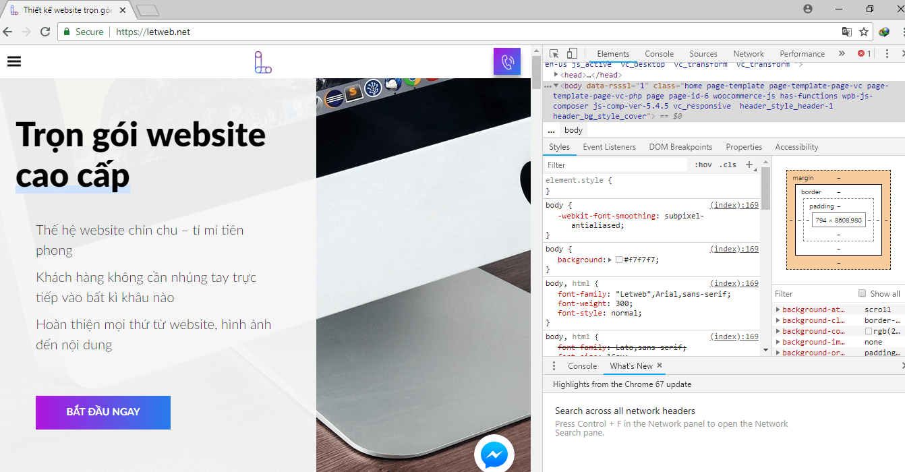Click the body breadcrumb in Elements panel

pos(573,130)
